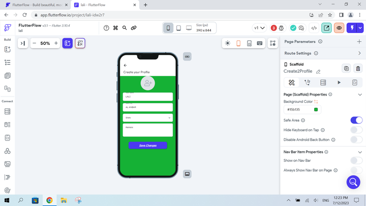Open the v1 version dropdown
Image resolution: width=366 pixels, height=206 pixels.
(259, 28)
